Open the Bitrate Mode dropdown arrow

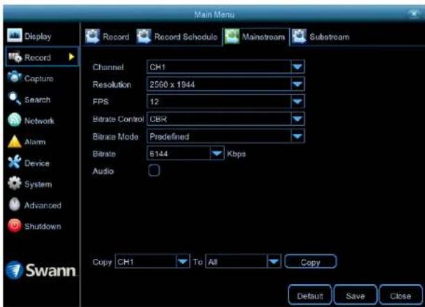297,136
